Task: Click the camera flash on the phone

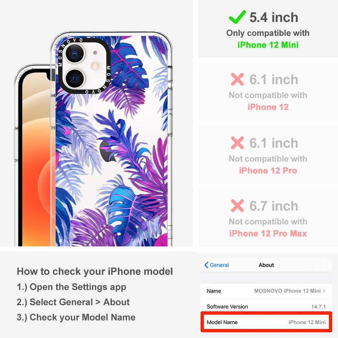Action: pos(95,66)
